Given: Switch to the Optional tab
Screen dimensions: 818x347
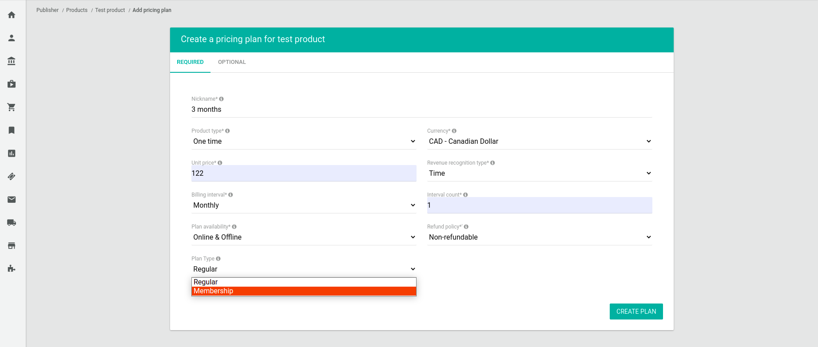Looking at the screenshot, I should [x=232, y=62].
